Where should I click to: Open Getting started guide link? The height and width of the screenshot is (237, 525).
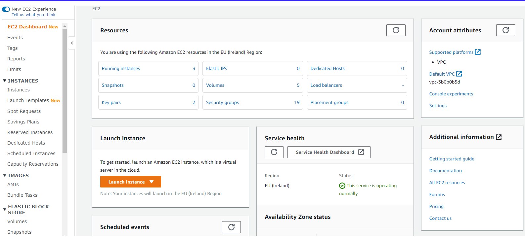click(452, 159)
